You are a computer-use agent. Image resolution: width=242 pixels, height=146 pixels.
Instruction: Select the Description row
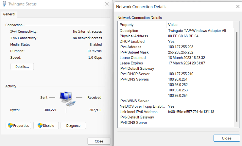(176, 31)
